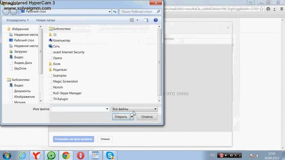The width and height of the screenshot is (285, 160).
Task: Open Документы library in sidebar
Action: (x=22, y=91)
